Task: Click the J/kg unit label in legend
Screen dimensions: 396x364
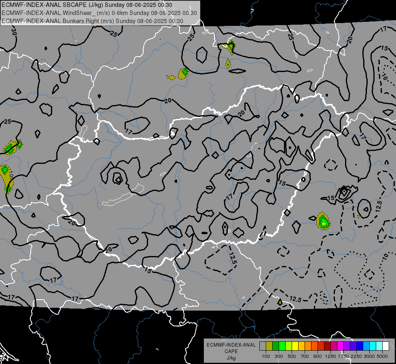Action: 231,358
